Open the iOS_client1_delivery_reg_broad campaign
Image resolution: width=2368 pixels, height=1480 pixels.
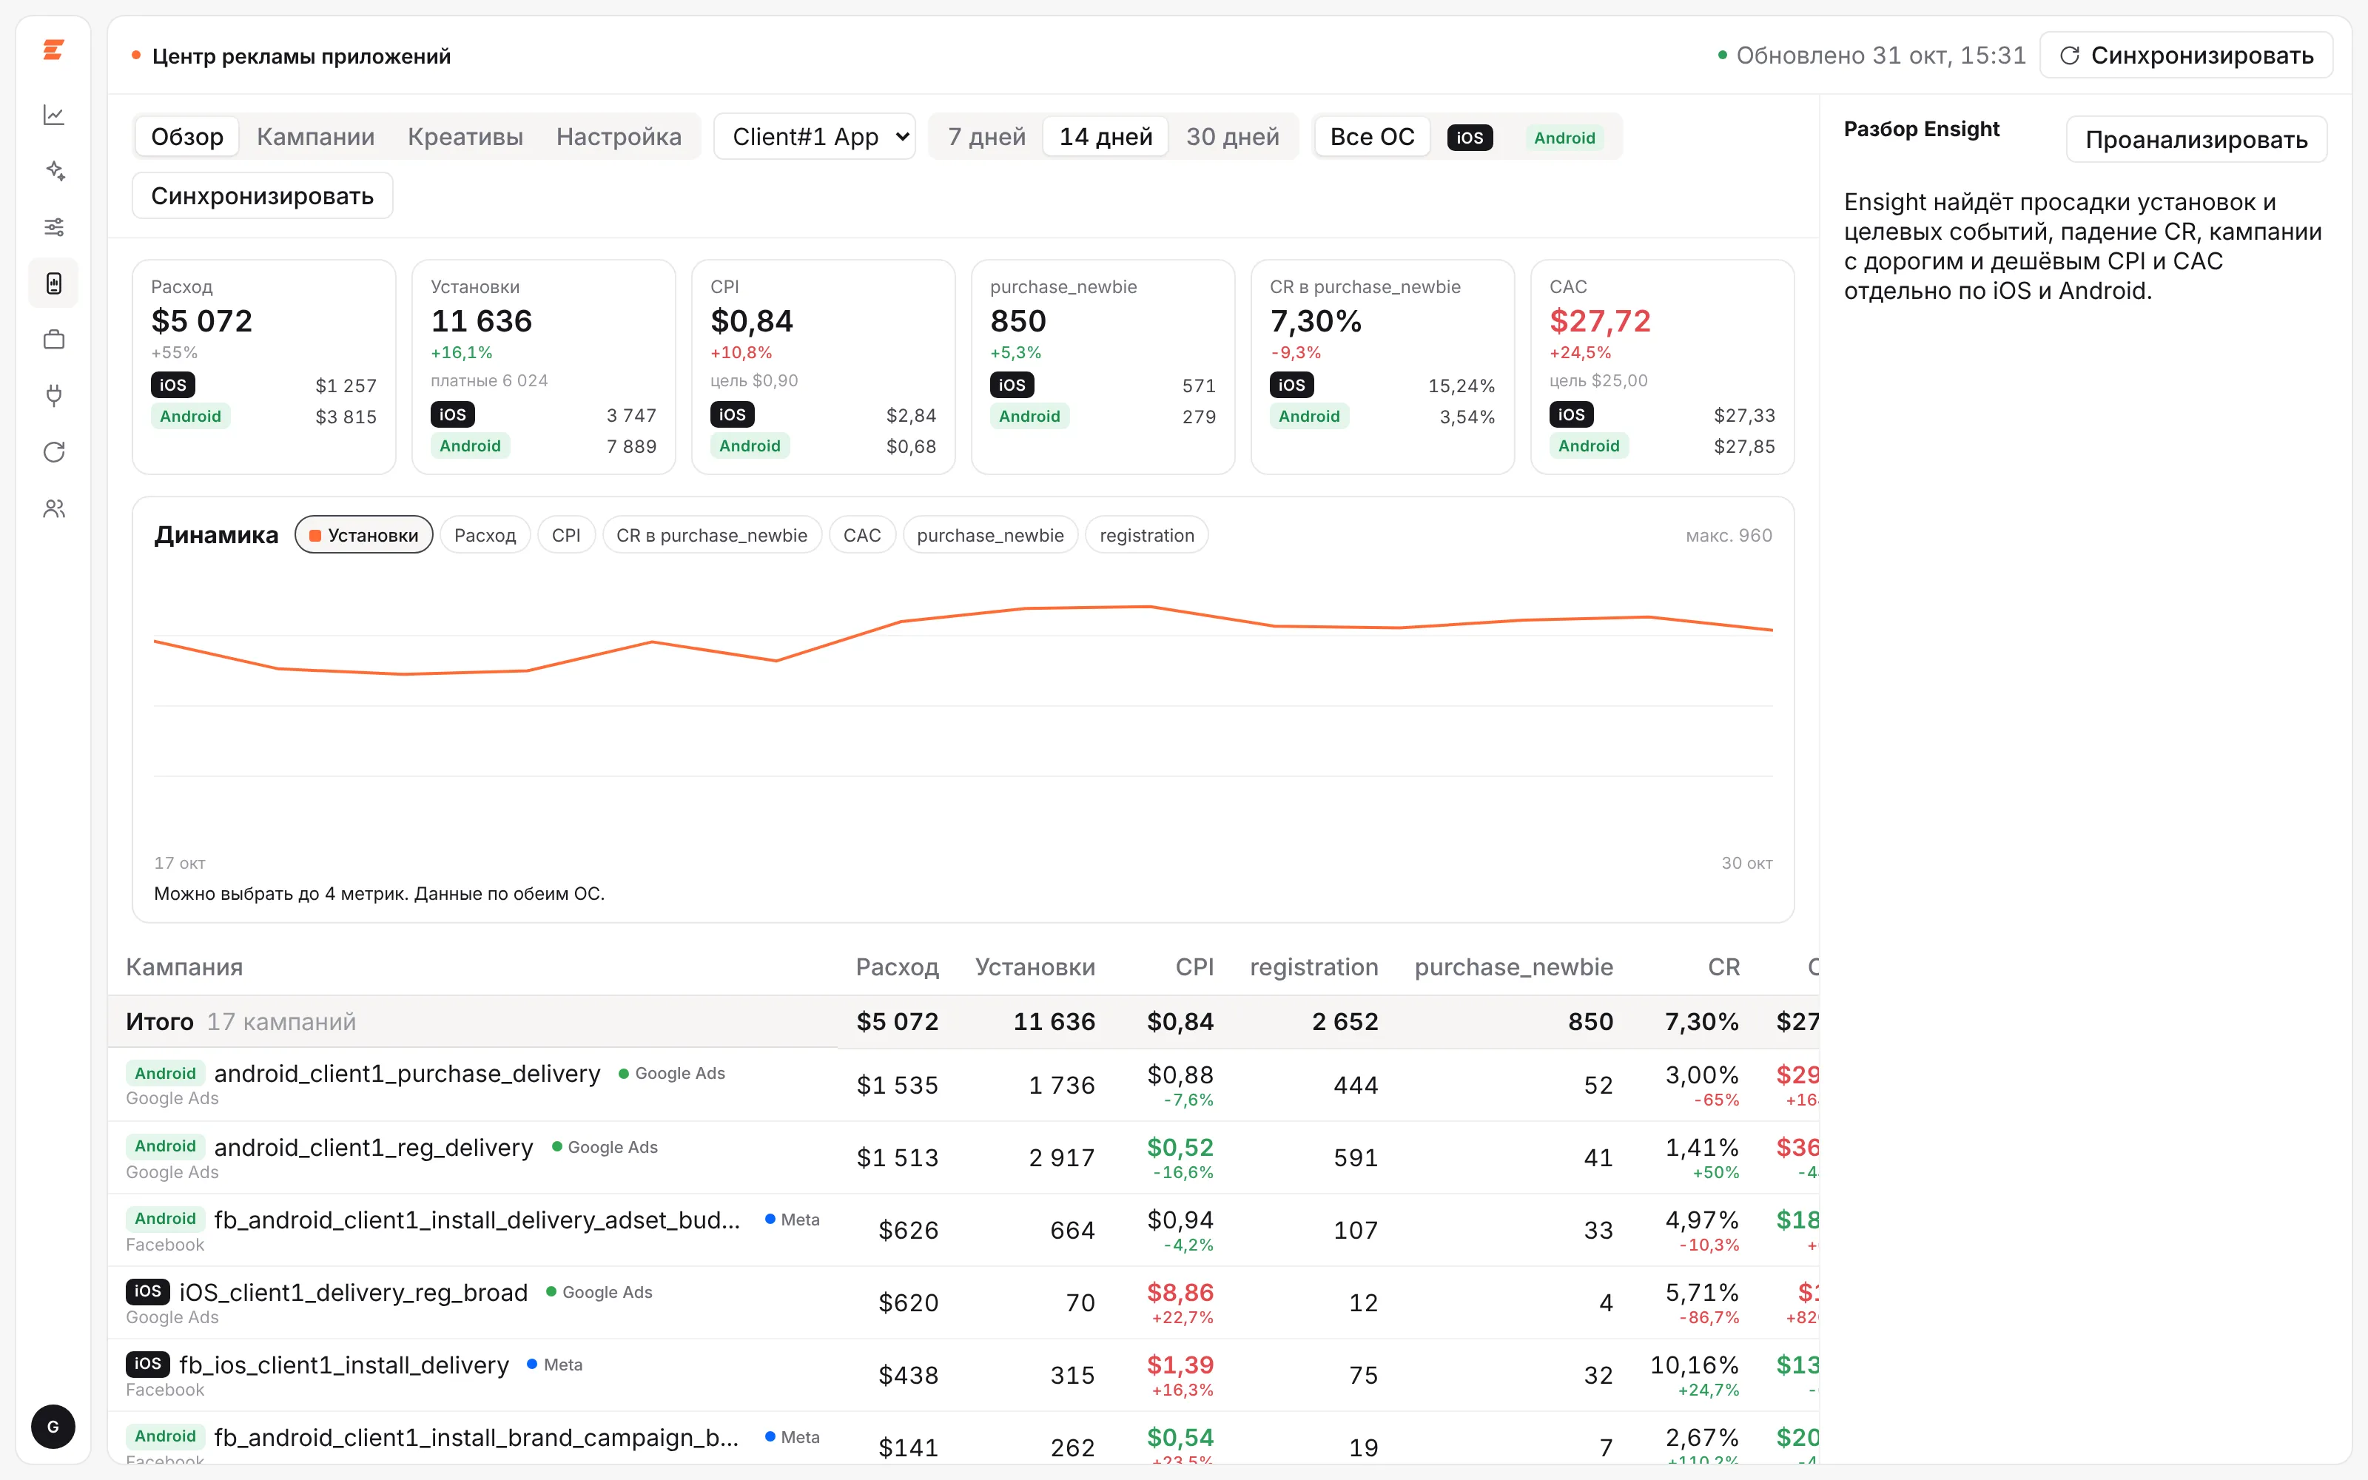pos(353,1292)
